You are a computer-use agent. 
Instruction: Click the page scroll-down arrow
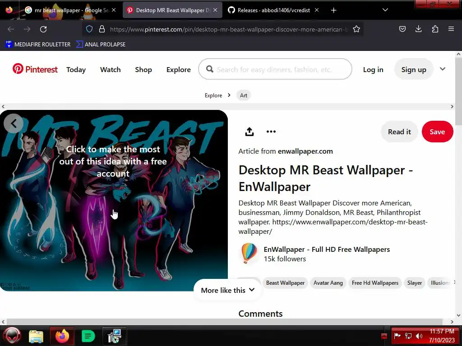click(x=458, y=315)
